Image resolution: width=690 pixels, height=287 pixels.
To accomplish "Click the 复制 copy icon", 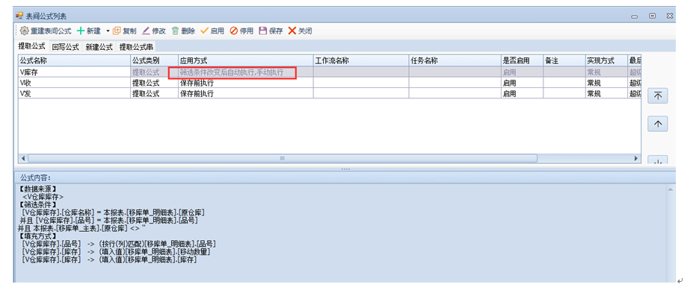I will tap(117, 31).
